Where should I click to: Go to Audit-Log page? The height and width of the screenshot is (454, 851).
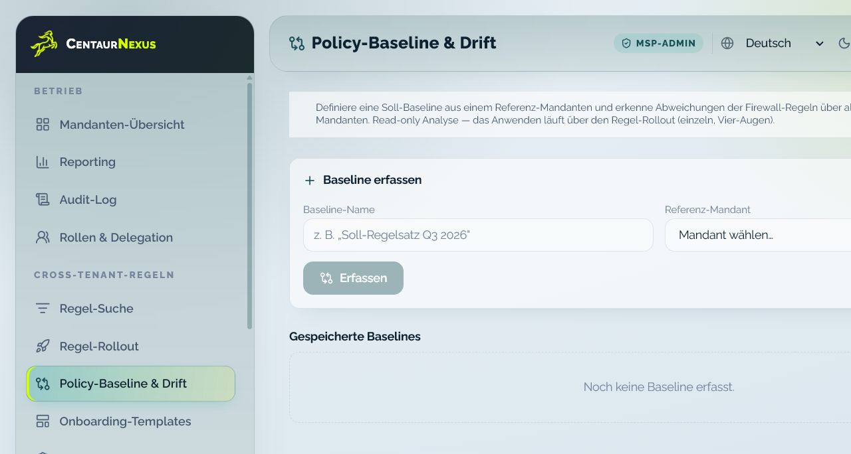pyautogui.click(x=130, y=199)
